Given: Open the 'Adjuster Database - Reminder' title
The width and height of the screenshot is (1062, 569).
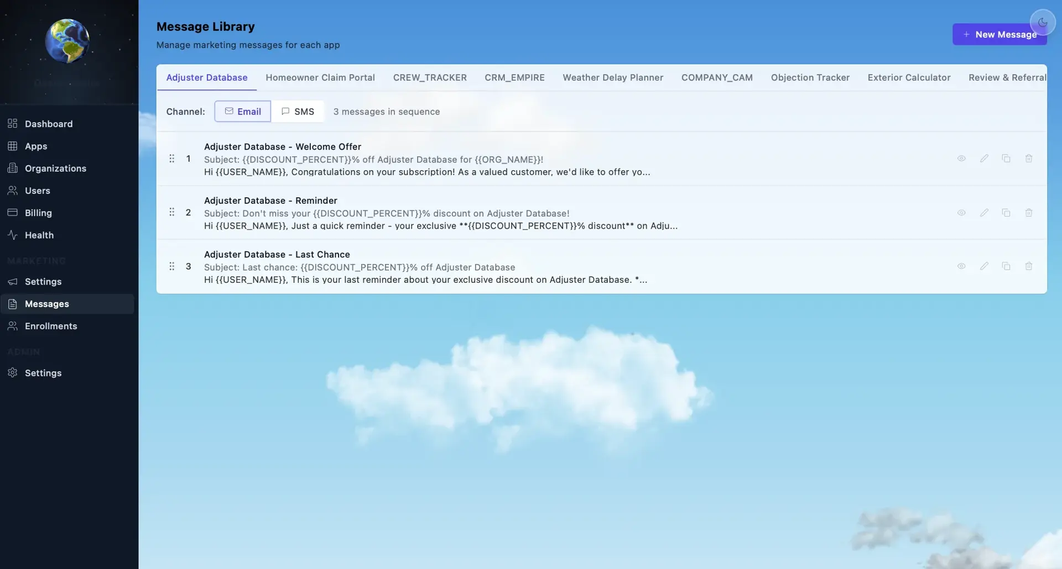Looking at the screenshot, I should click(x=270, y=201).
